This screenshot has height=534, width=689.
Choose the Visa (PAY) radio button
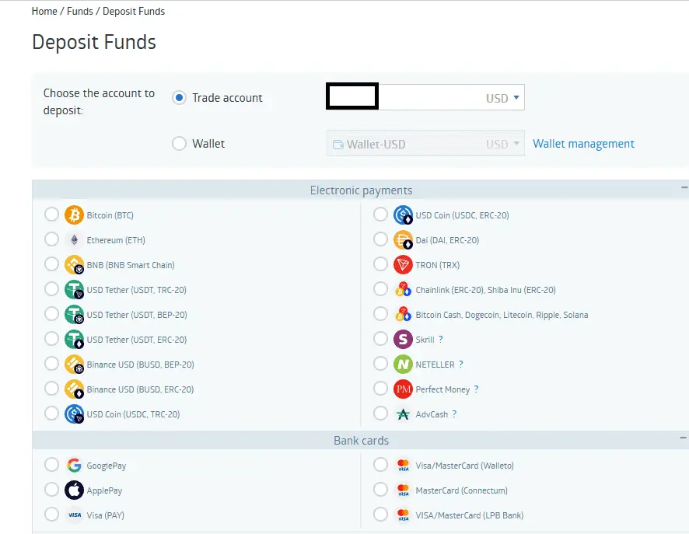click(x=51, y=515)
